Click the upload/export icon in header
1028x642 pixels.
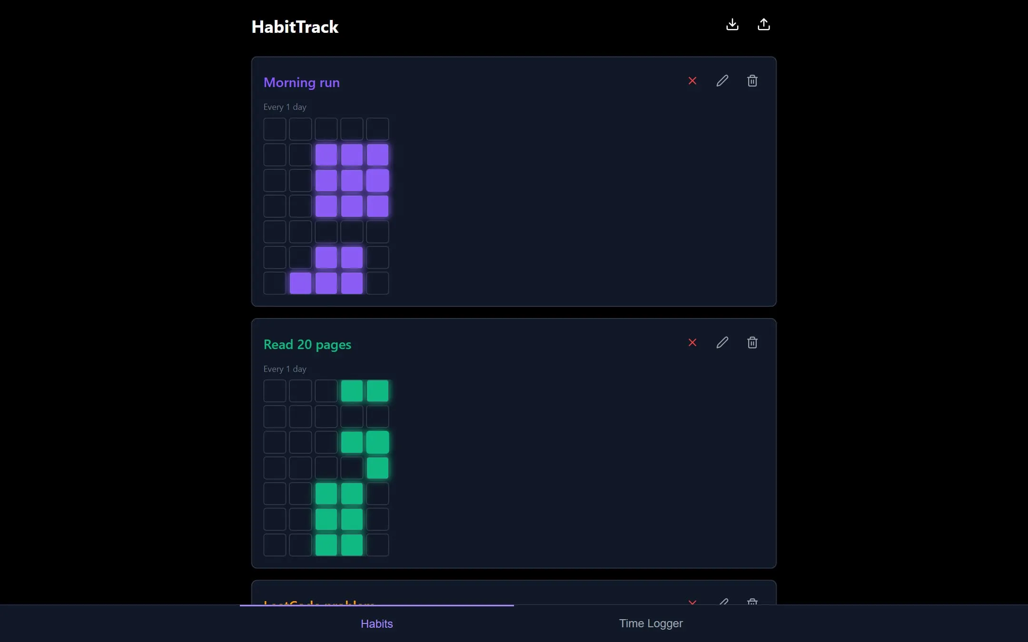pos(763,25)
